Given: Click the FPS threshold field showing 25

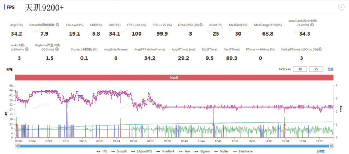Looking at the screenshot, I should coord(316,69).
